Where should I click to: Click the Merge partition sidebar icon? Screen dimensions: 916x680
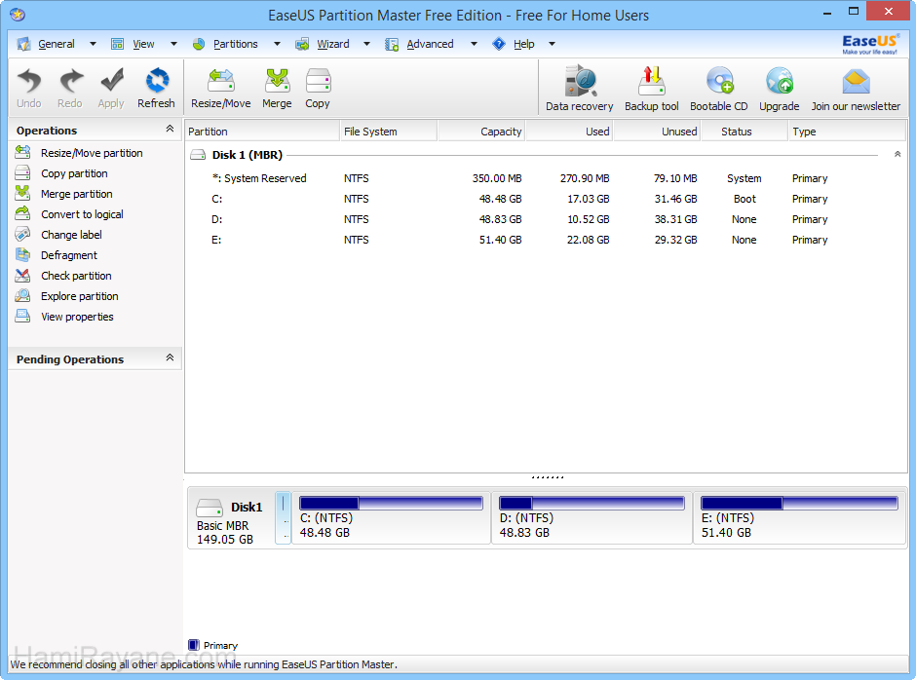[x=22, y=193]
